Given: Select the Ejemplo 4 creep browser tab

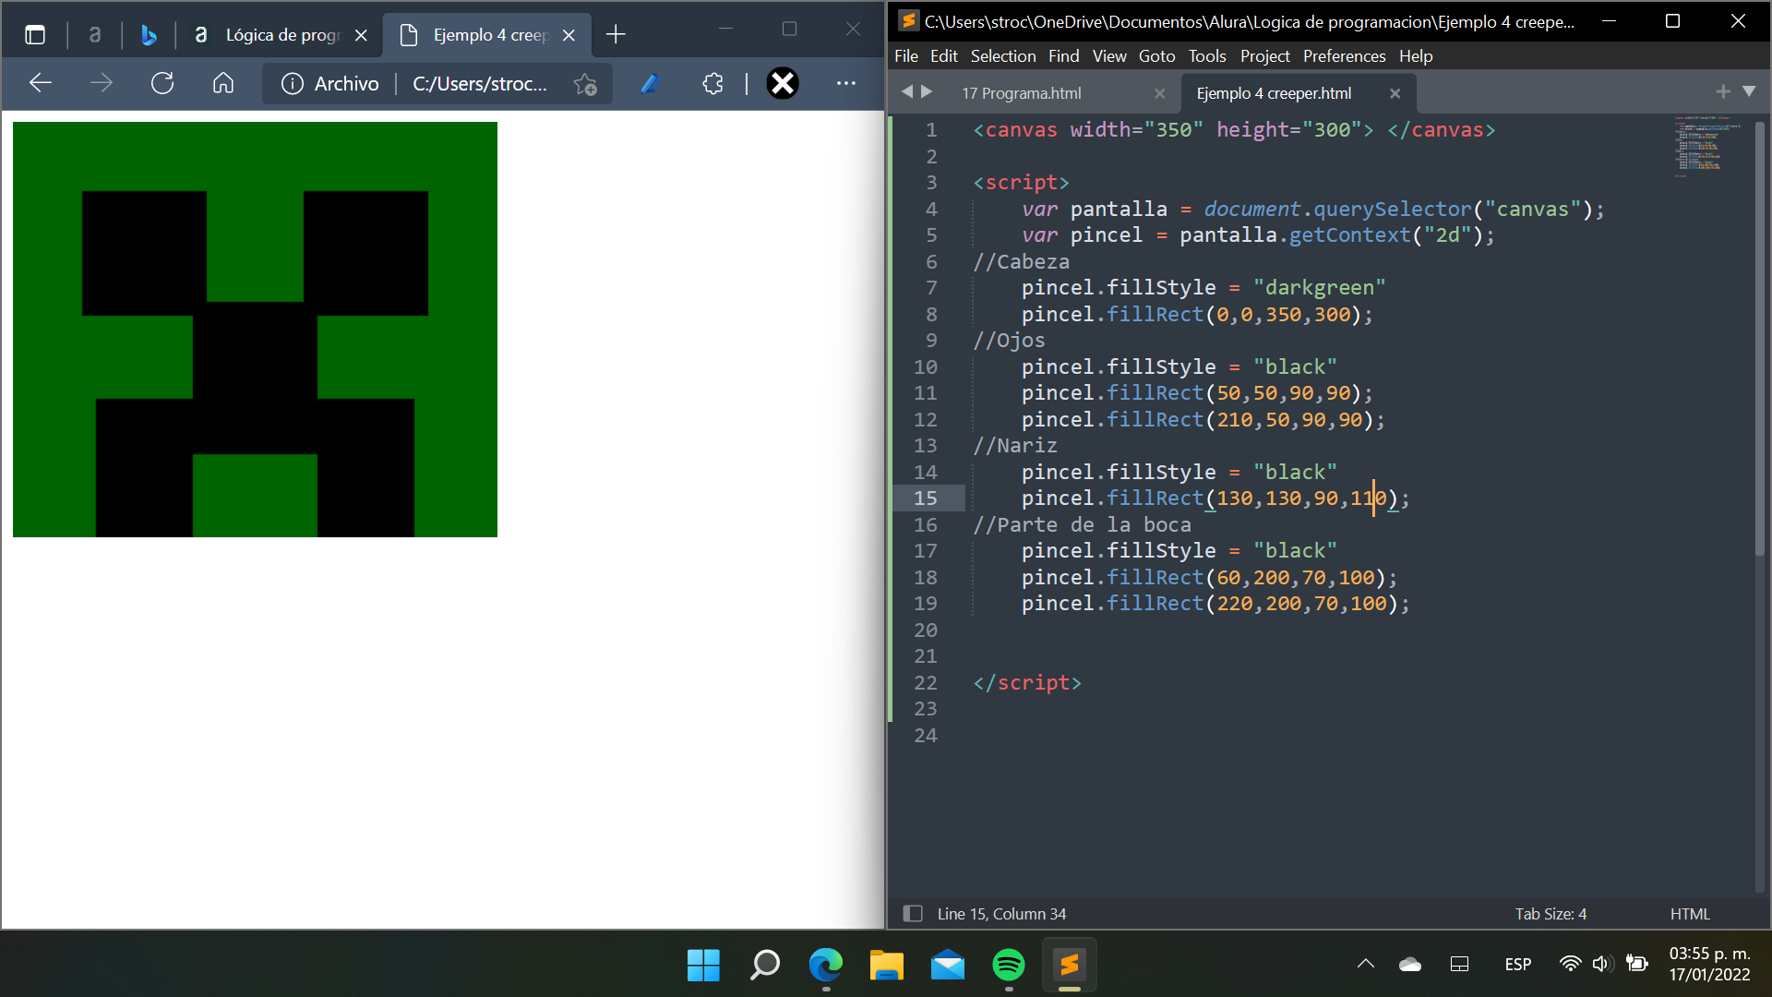Looking at the screenshot, I should click(489, 35).
